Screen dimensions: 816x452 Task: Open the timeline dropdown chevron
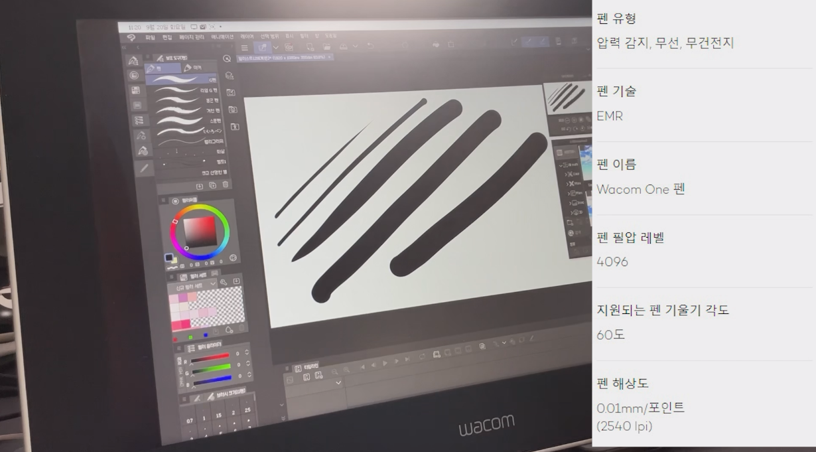338,383
